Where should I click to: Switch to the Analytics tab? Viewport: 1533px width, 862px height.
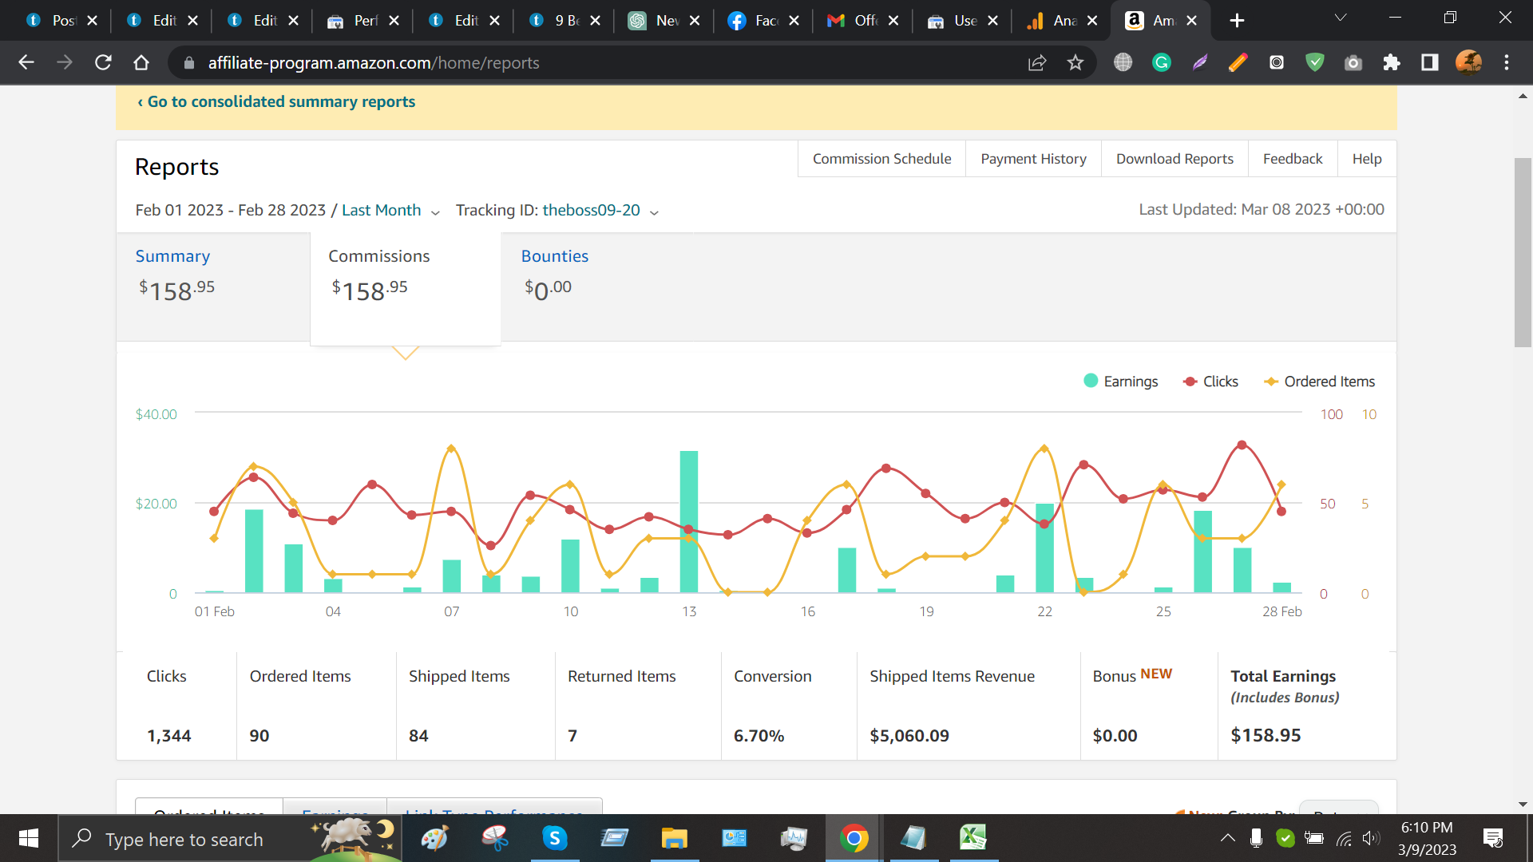click(1062, 21)
